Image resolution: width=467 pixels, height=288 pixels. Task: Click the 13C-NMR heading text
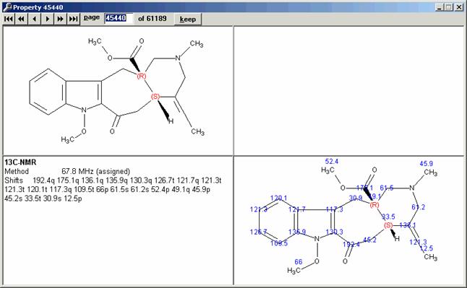point(20,162)
